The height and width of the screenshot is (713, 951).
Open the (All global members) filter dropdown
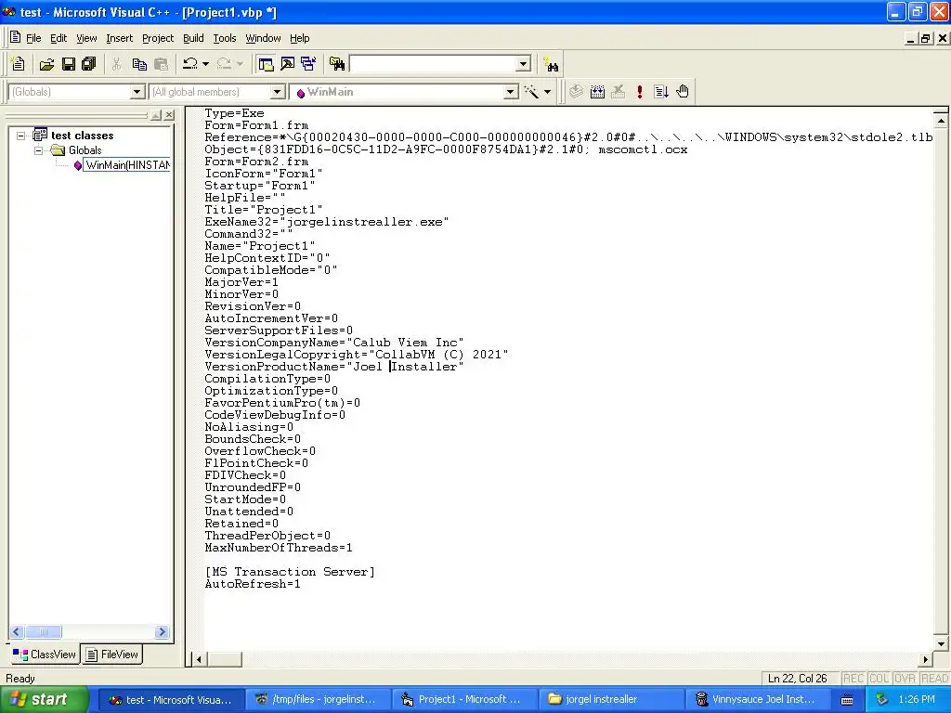pos(277,92)
